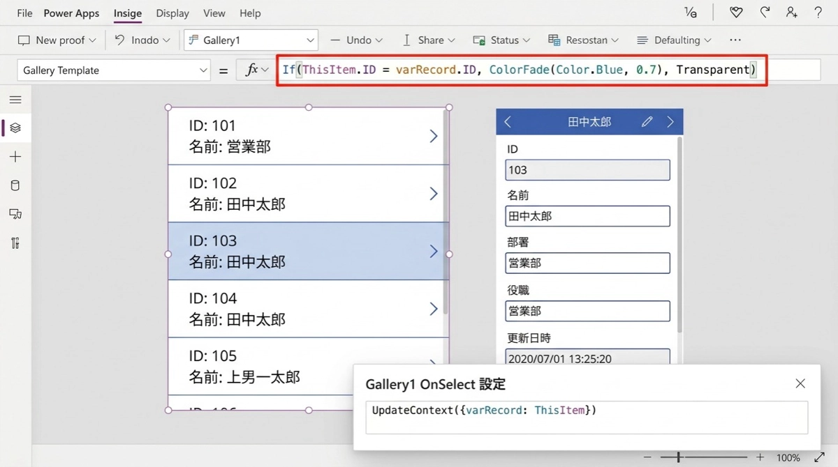
Task: Open the Media icon in left sidebar
Action: 15,214
